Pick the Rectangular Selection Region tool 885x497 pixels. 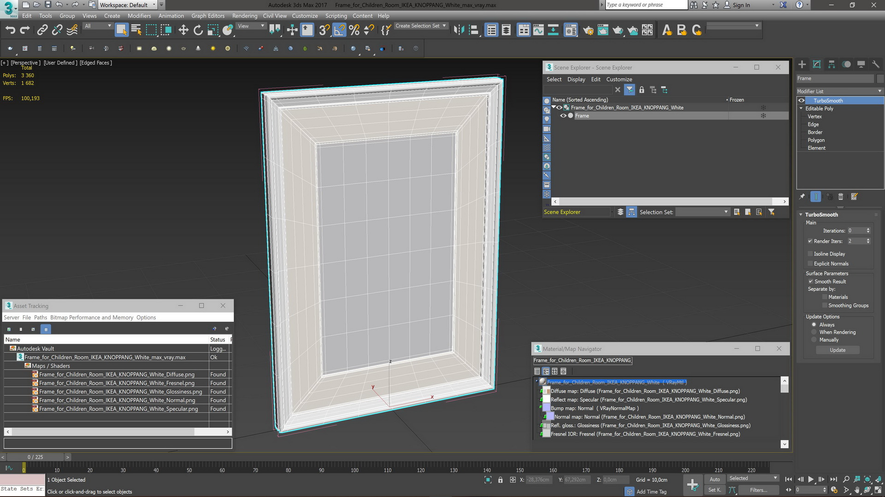coord(151,30)
